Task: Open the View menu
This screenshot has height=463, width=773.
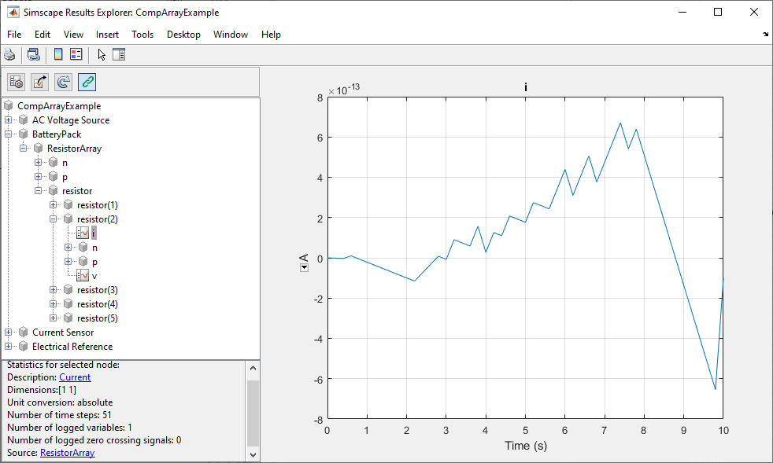Action: point(73,34)
